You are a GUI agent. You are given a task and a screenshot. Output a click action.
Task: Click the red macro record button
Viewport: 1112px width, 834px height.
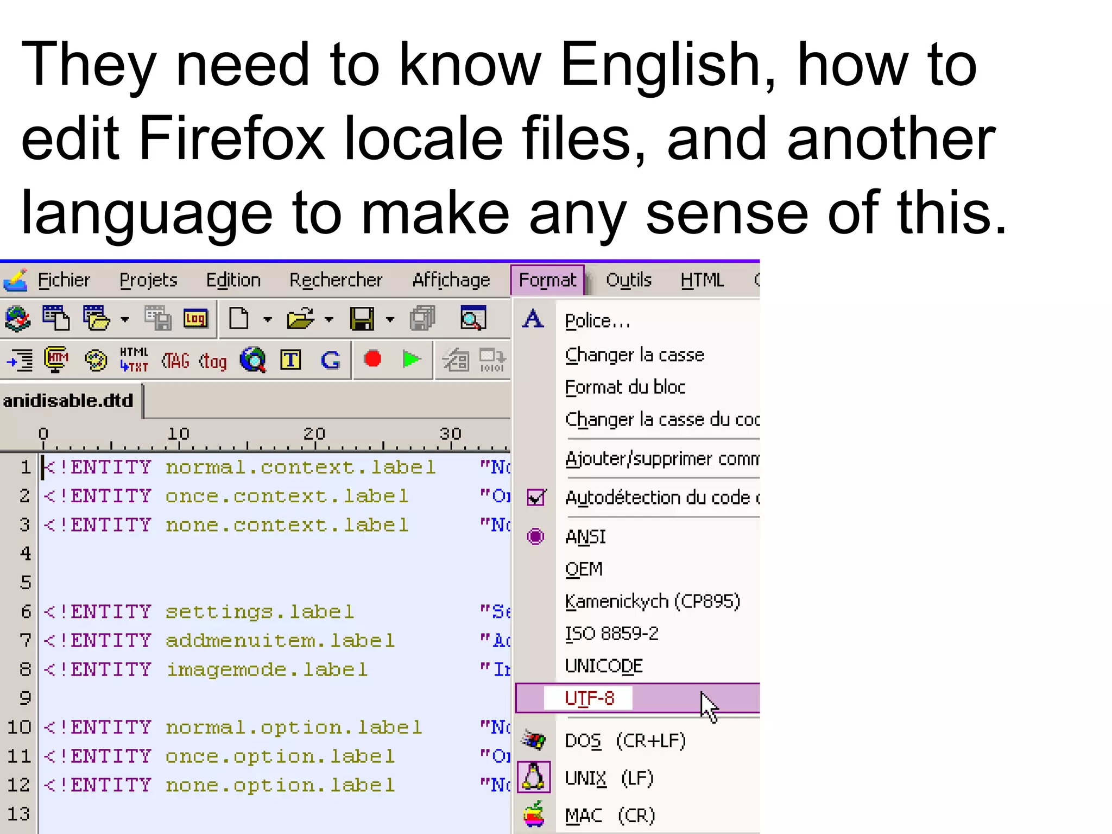(x=372, y=359)
